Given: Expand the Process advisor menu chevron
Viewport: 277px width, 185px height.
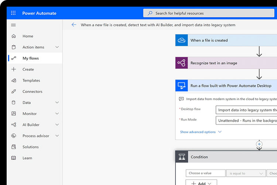Looking at the screenshot, I should [x=57, y=136].
